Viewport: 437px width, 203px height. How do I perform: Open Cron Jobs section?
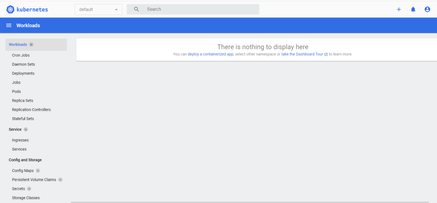(x=20, y=55)
